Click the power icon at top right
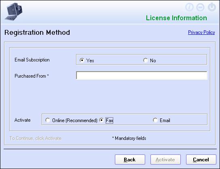 pos(212,7)
